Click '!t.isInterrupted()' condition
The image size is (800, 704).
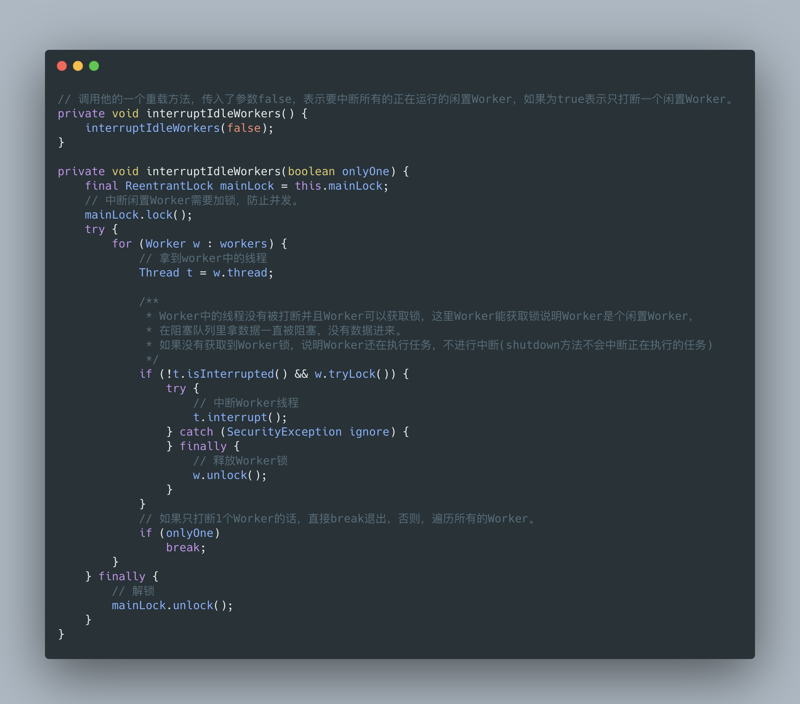point(227,374)
